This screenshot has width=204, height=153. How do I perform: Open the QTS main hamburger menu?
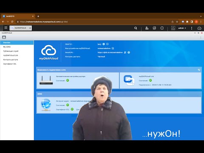click(x=6, y=28)
